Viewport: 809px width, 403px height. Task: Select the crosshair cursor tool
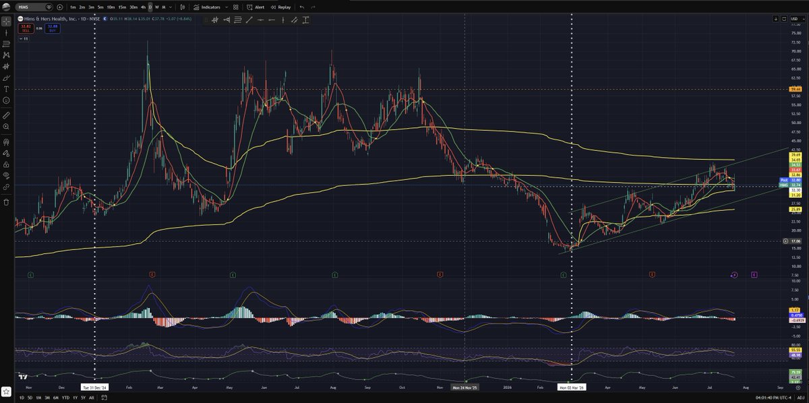coord(5,21)
